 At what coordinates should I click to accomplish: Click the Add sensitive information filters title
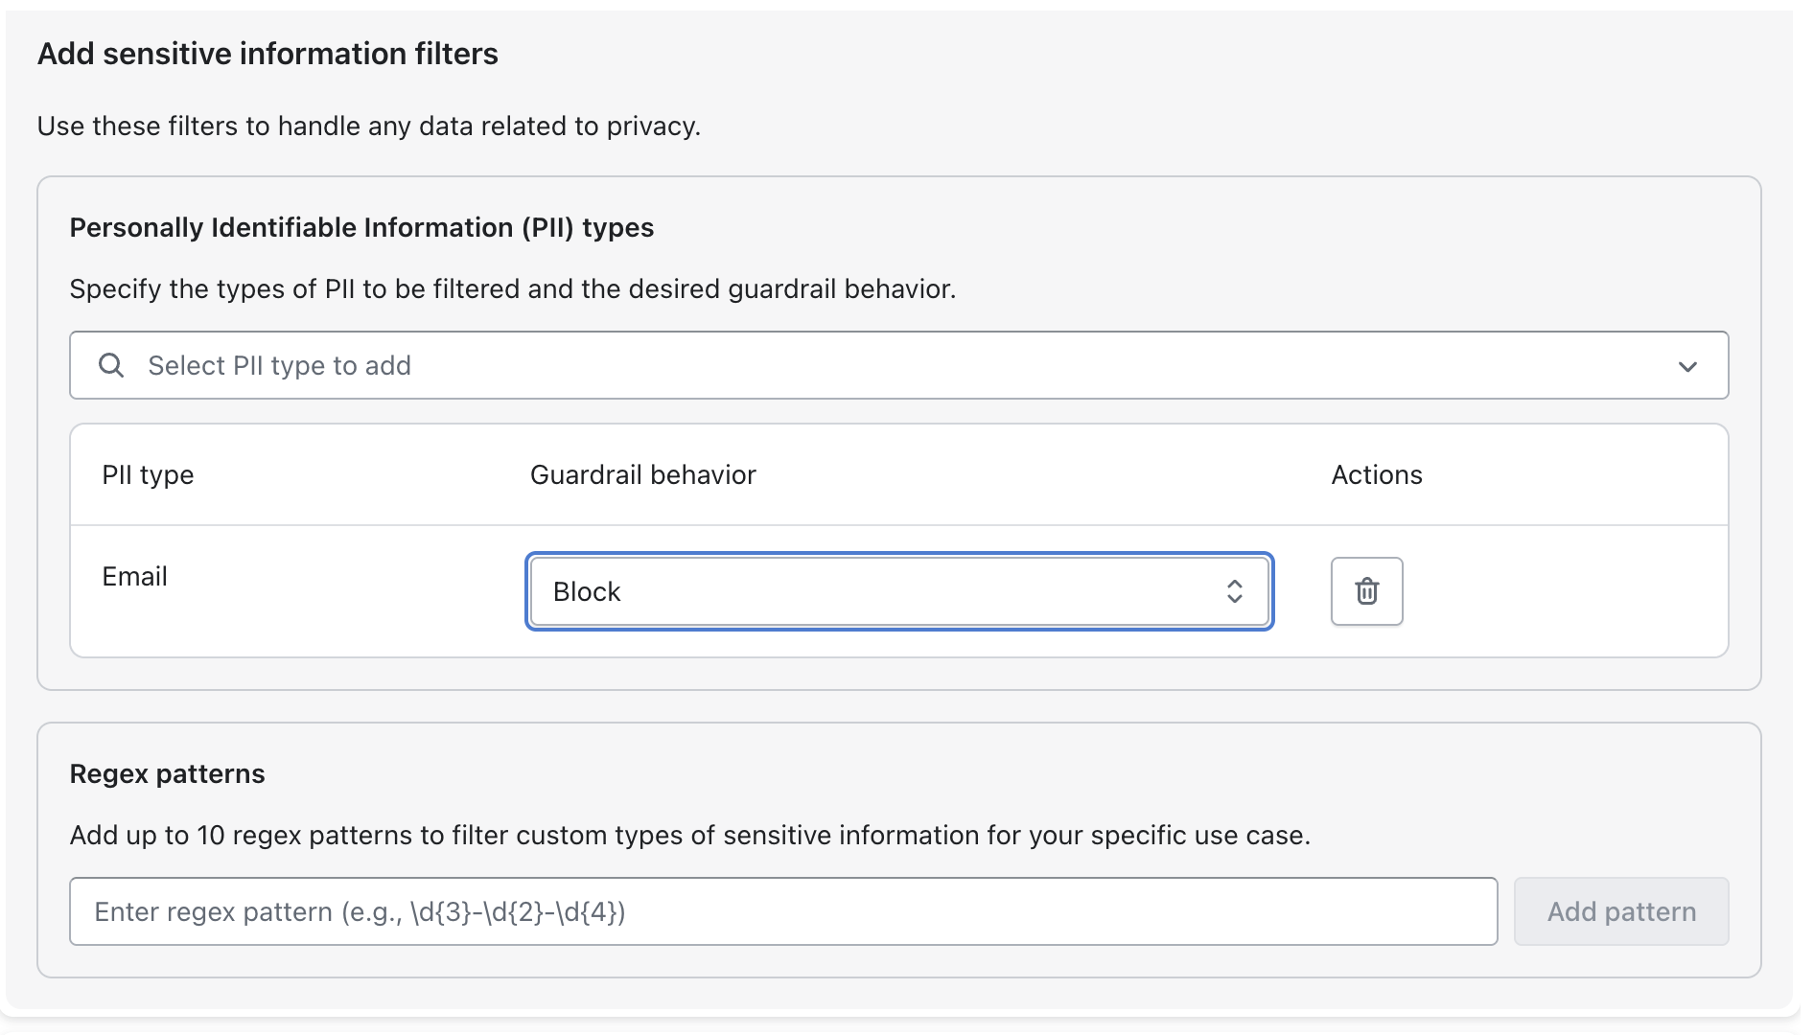[x=267, y=55]
